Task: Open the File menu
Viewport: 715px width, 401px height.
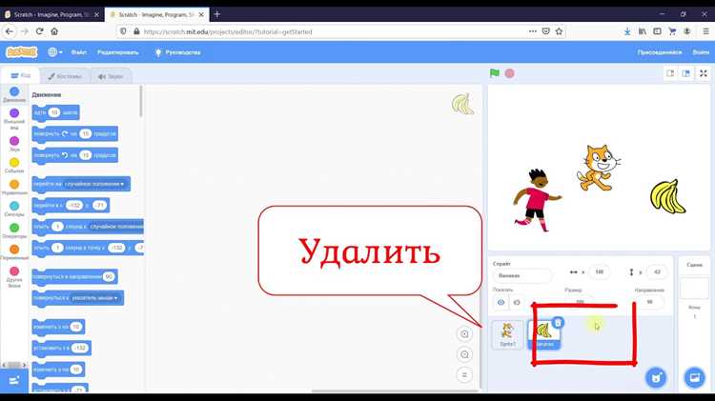Action: point(78,52)
